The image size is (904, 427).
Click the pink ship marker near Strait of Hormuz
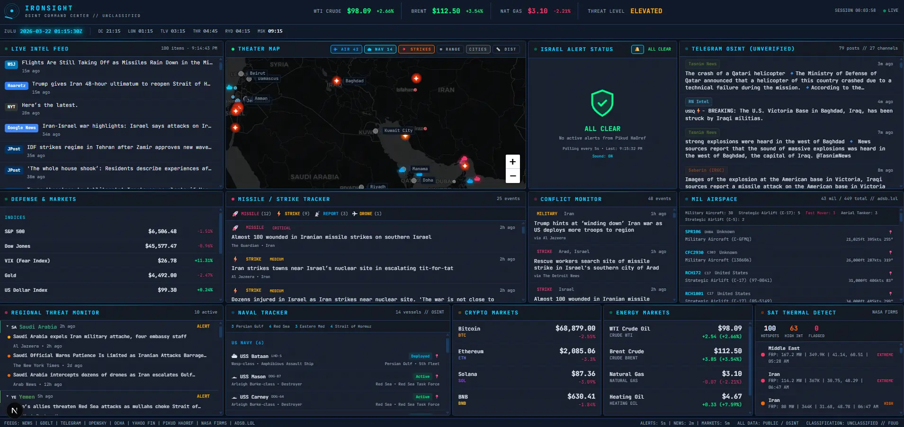click(x=464, y=159)
